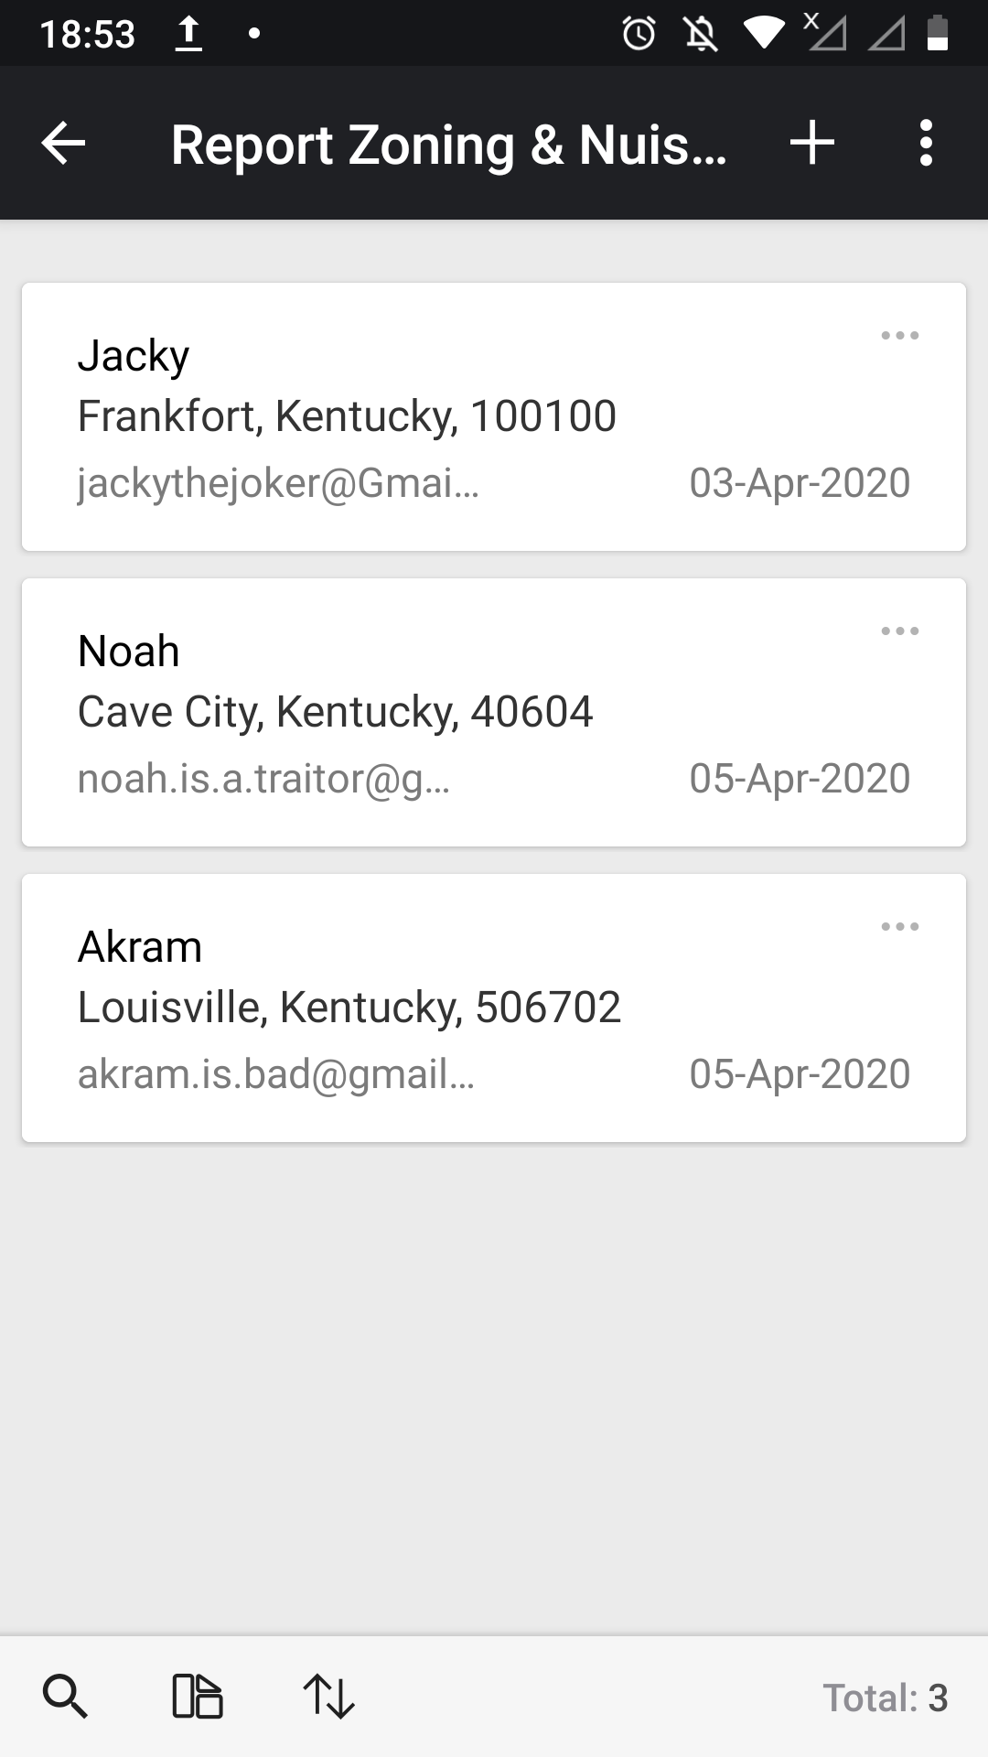
Task: Open the search magnifier icon
Action: [65, 1697]
